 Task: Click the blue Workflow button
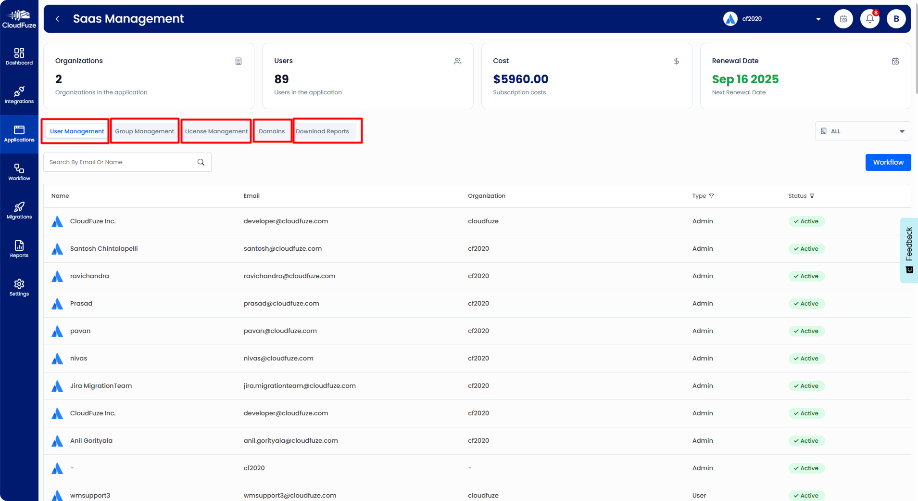coord(888,162)
